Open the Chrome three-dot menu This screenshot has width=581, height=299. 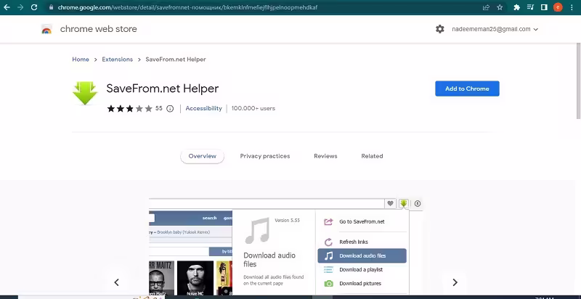click(x=572, y=7)
